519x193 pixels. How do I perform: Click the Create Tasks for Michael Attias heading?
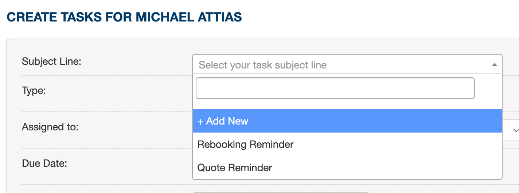[124, 17]
